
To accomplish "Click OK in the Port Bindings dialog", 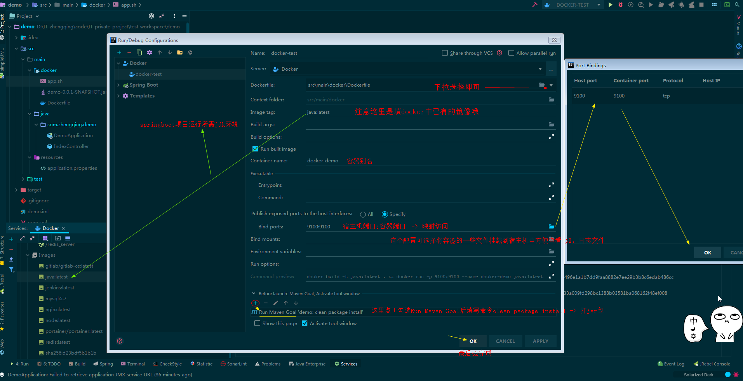I will point(707,252).
